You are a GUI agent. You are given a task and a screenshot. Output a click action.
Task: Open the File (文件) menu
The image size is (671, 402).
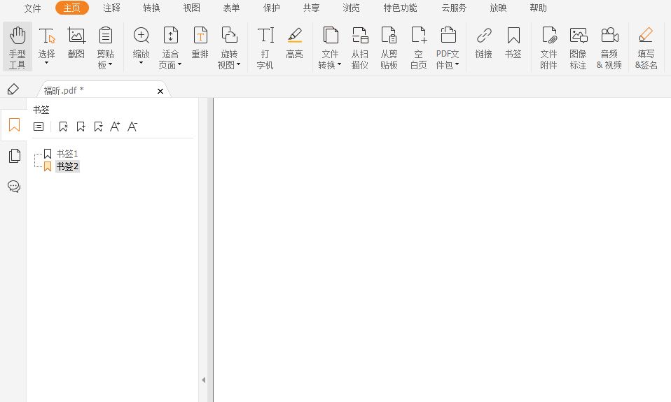[32, 8]
